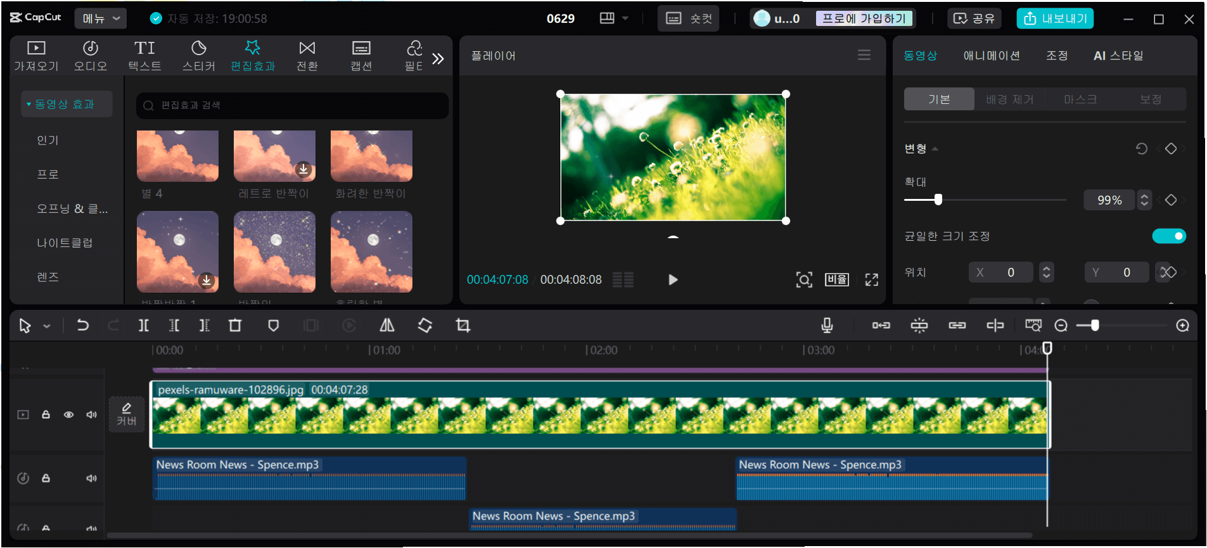Toggle 균일한 크기 조정 switch
The image size is (1207, 548).
click(x=1169, y=236)
